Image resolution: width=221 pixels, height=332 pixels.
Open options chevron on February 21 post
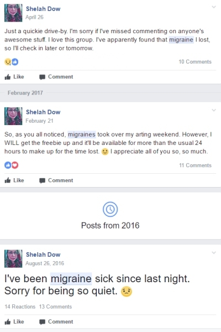pyautogui.click(x=214, y=110)
